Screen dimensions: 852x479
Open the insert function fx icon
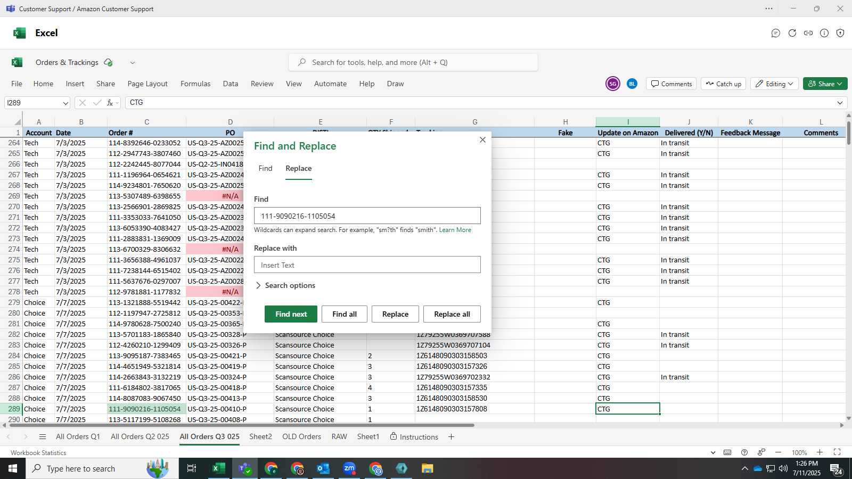tap(110, 103)
